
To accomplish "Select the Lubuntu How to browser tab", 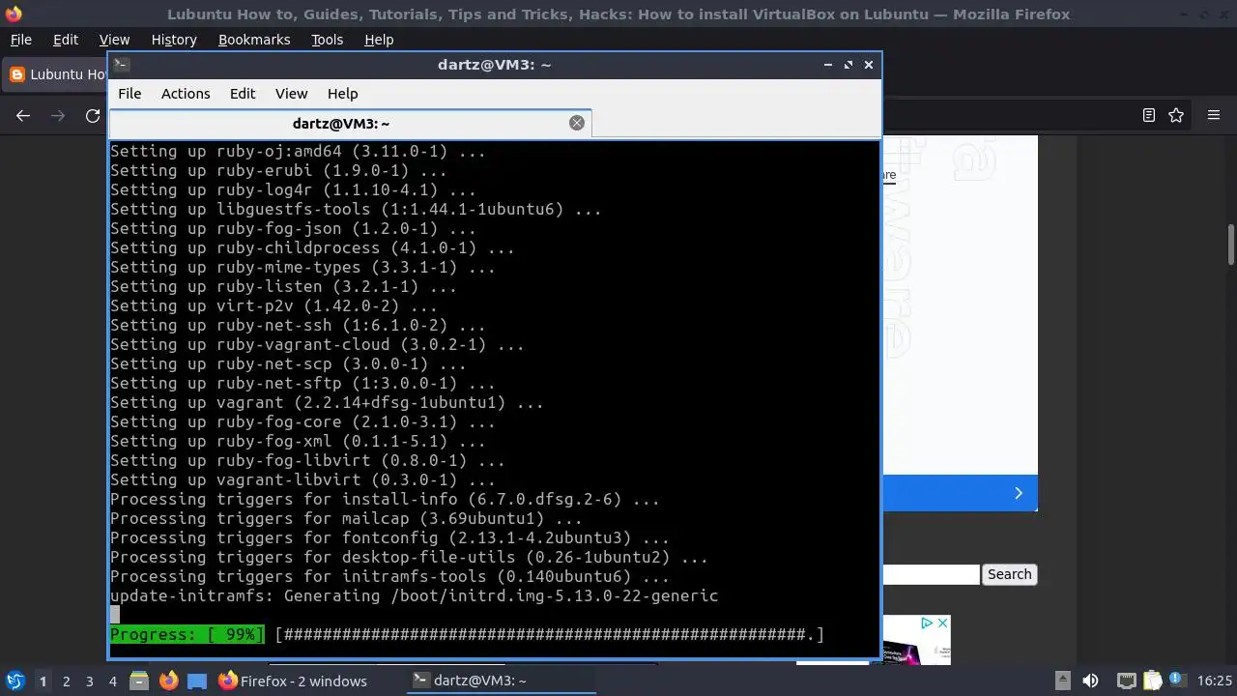I will coord(56,74).
